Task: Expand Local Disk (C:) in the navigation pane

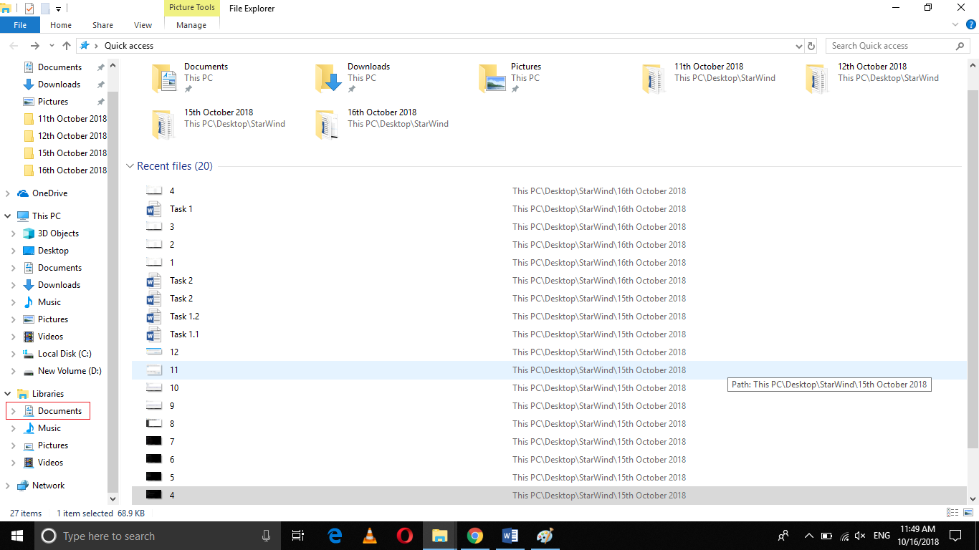Action: pyautogui.click(x=14, y=353)
